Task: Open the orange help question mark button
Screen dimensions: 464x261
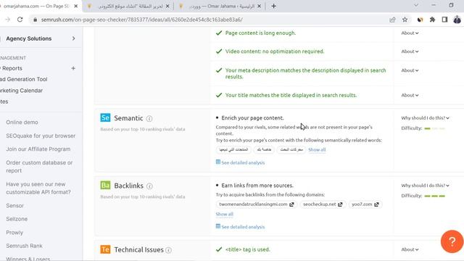Action: (x=452, y=241)
